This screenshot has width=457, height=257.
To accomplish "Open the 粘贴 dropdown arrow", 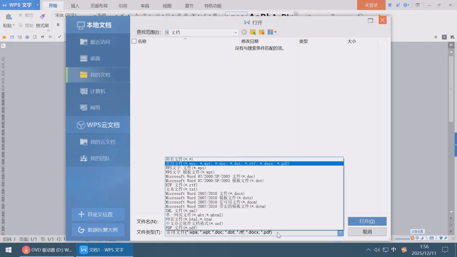I will coord(14,25).
